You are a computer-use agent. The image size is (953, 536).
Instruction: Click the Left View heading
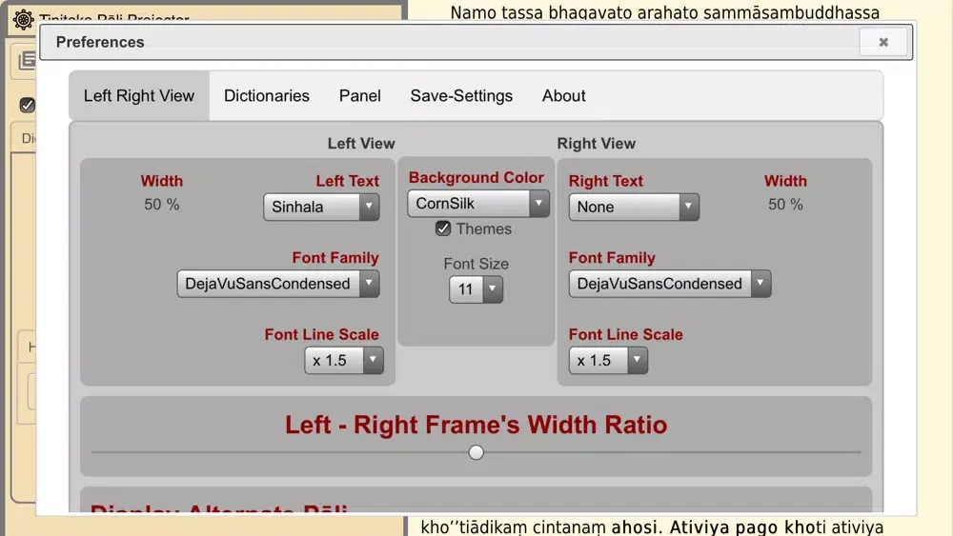(361, 143)
